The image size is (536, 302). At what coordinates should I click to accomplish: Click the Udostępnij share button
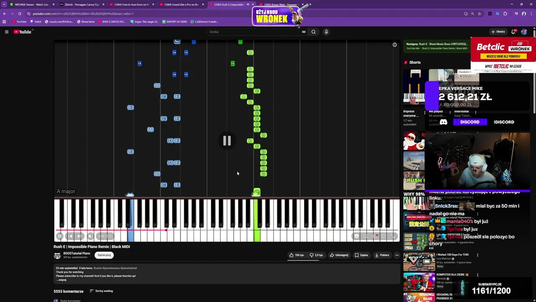[339, 255]
